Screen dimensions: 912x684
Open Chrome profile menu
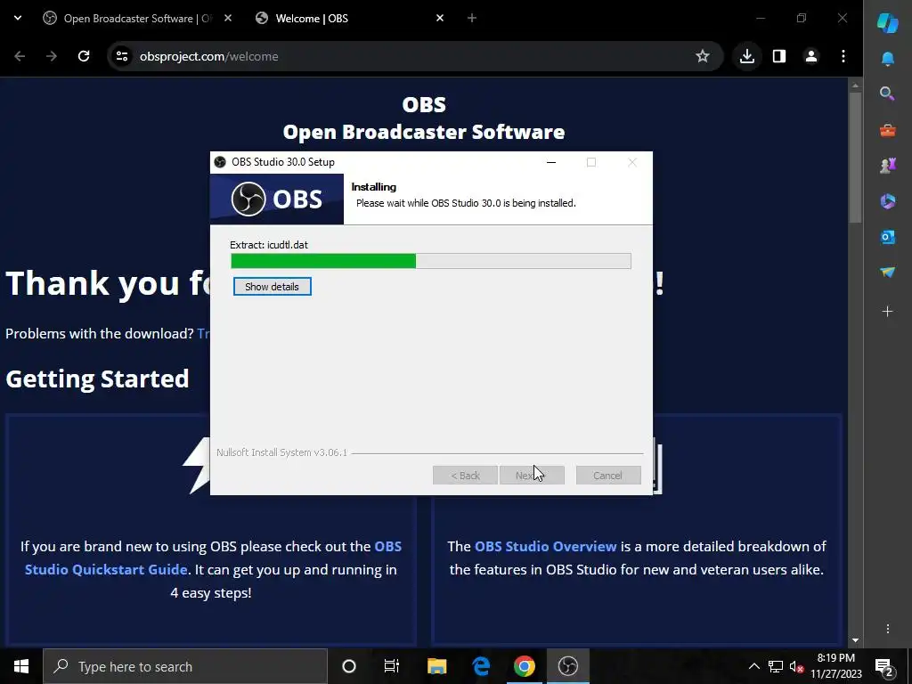click(811, 56)
